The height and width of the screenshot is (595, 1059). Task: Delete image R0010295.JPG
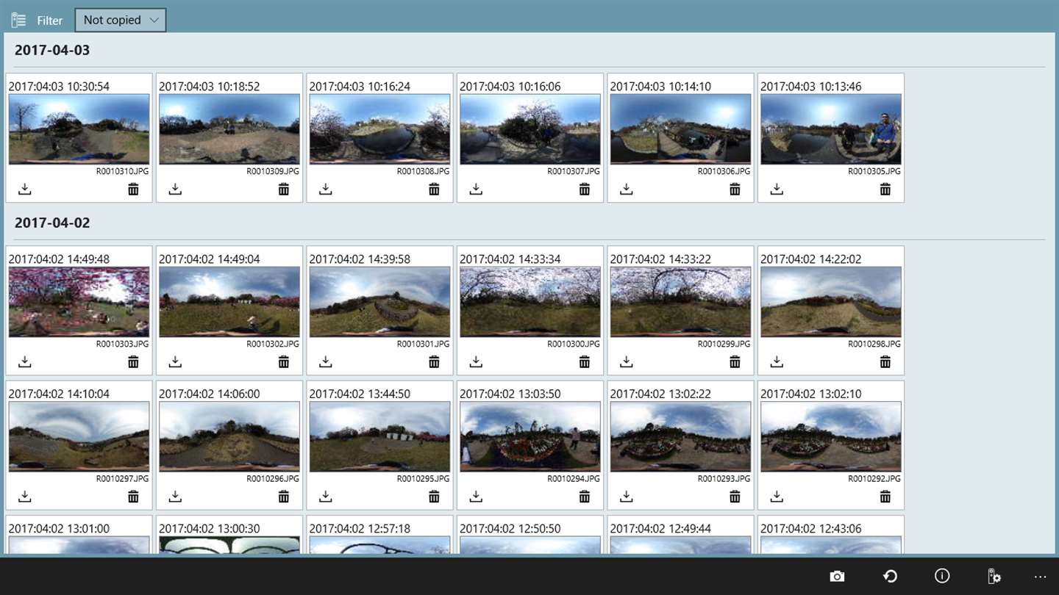434,497
